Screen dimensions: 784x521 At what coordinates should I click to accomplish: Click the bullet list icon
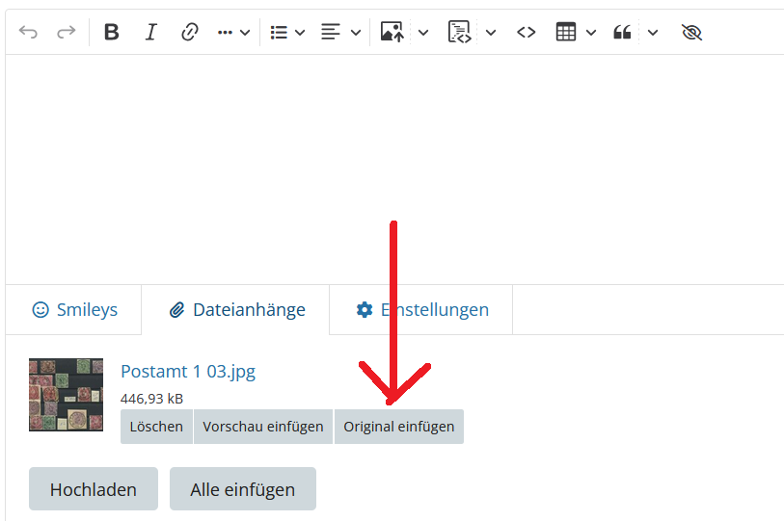click(x=280, y=33)
